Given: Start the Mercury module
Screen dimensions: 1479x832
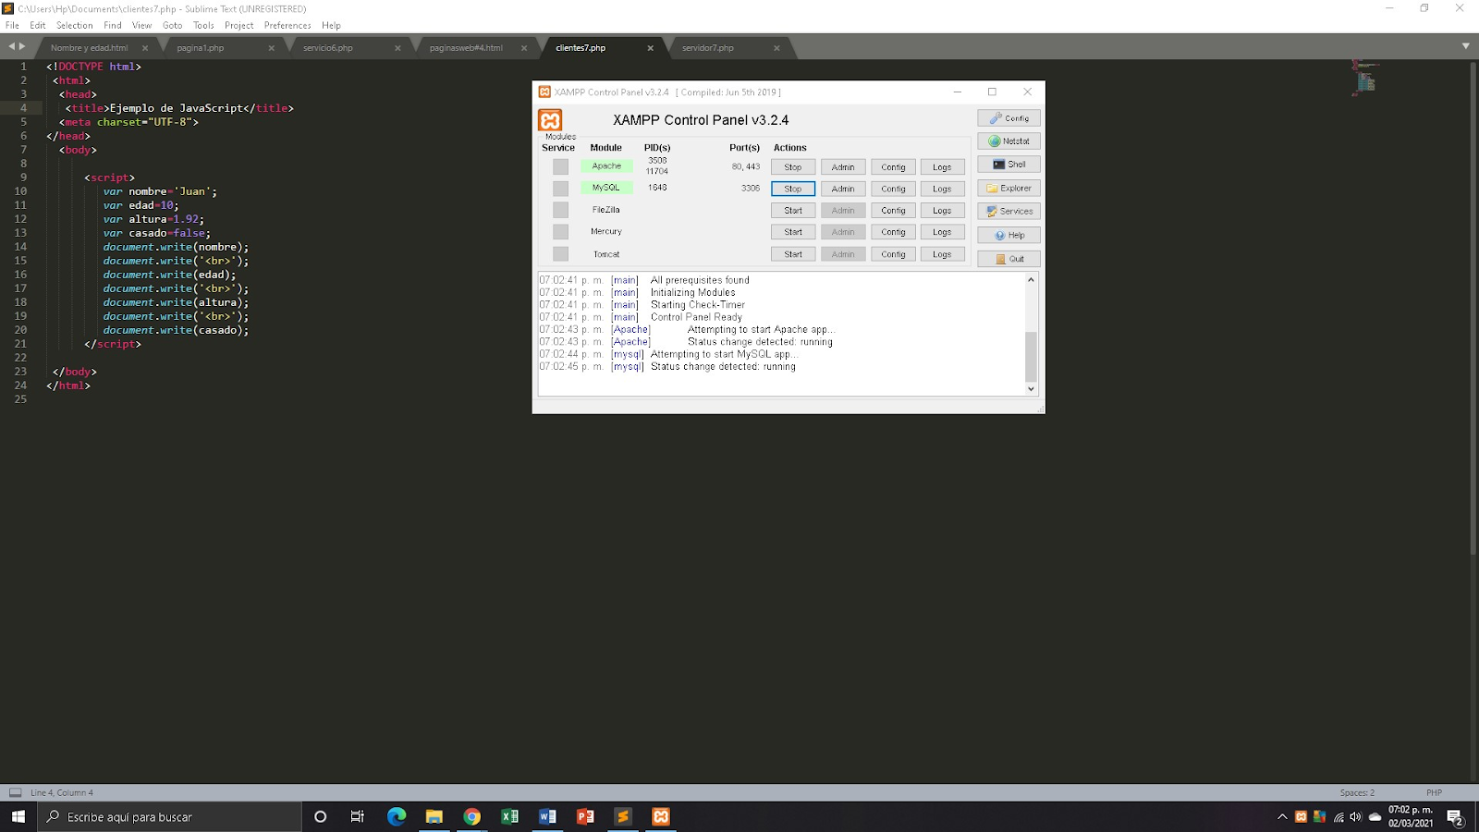Looking at the screenshot, I should 793,232.
